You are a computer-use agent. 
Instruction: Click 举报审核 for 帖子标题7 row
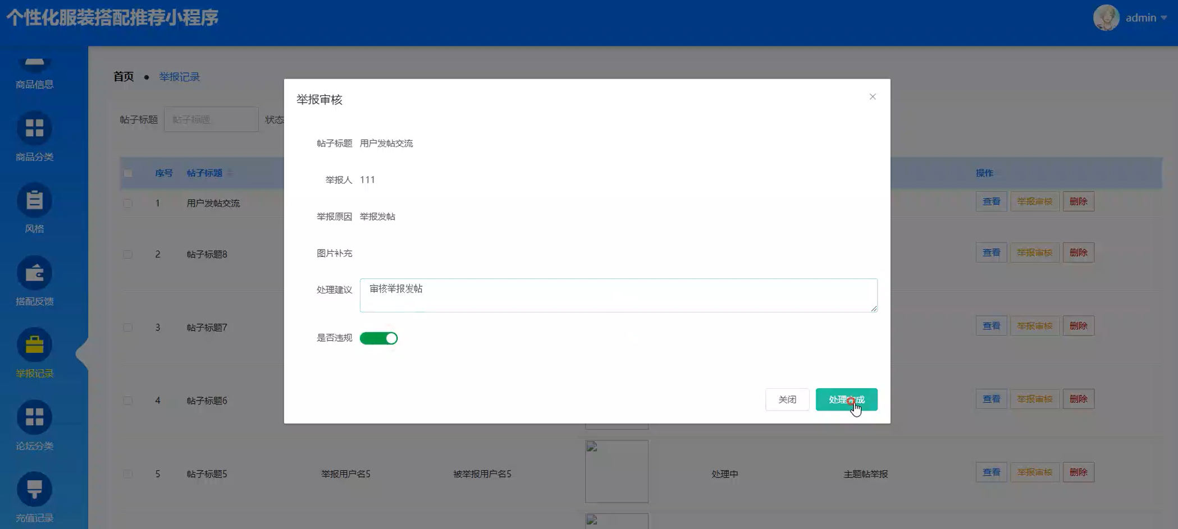pos(1034,326)
